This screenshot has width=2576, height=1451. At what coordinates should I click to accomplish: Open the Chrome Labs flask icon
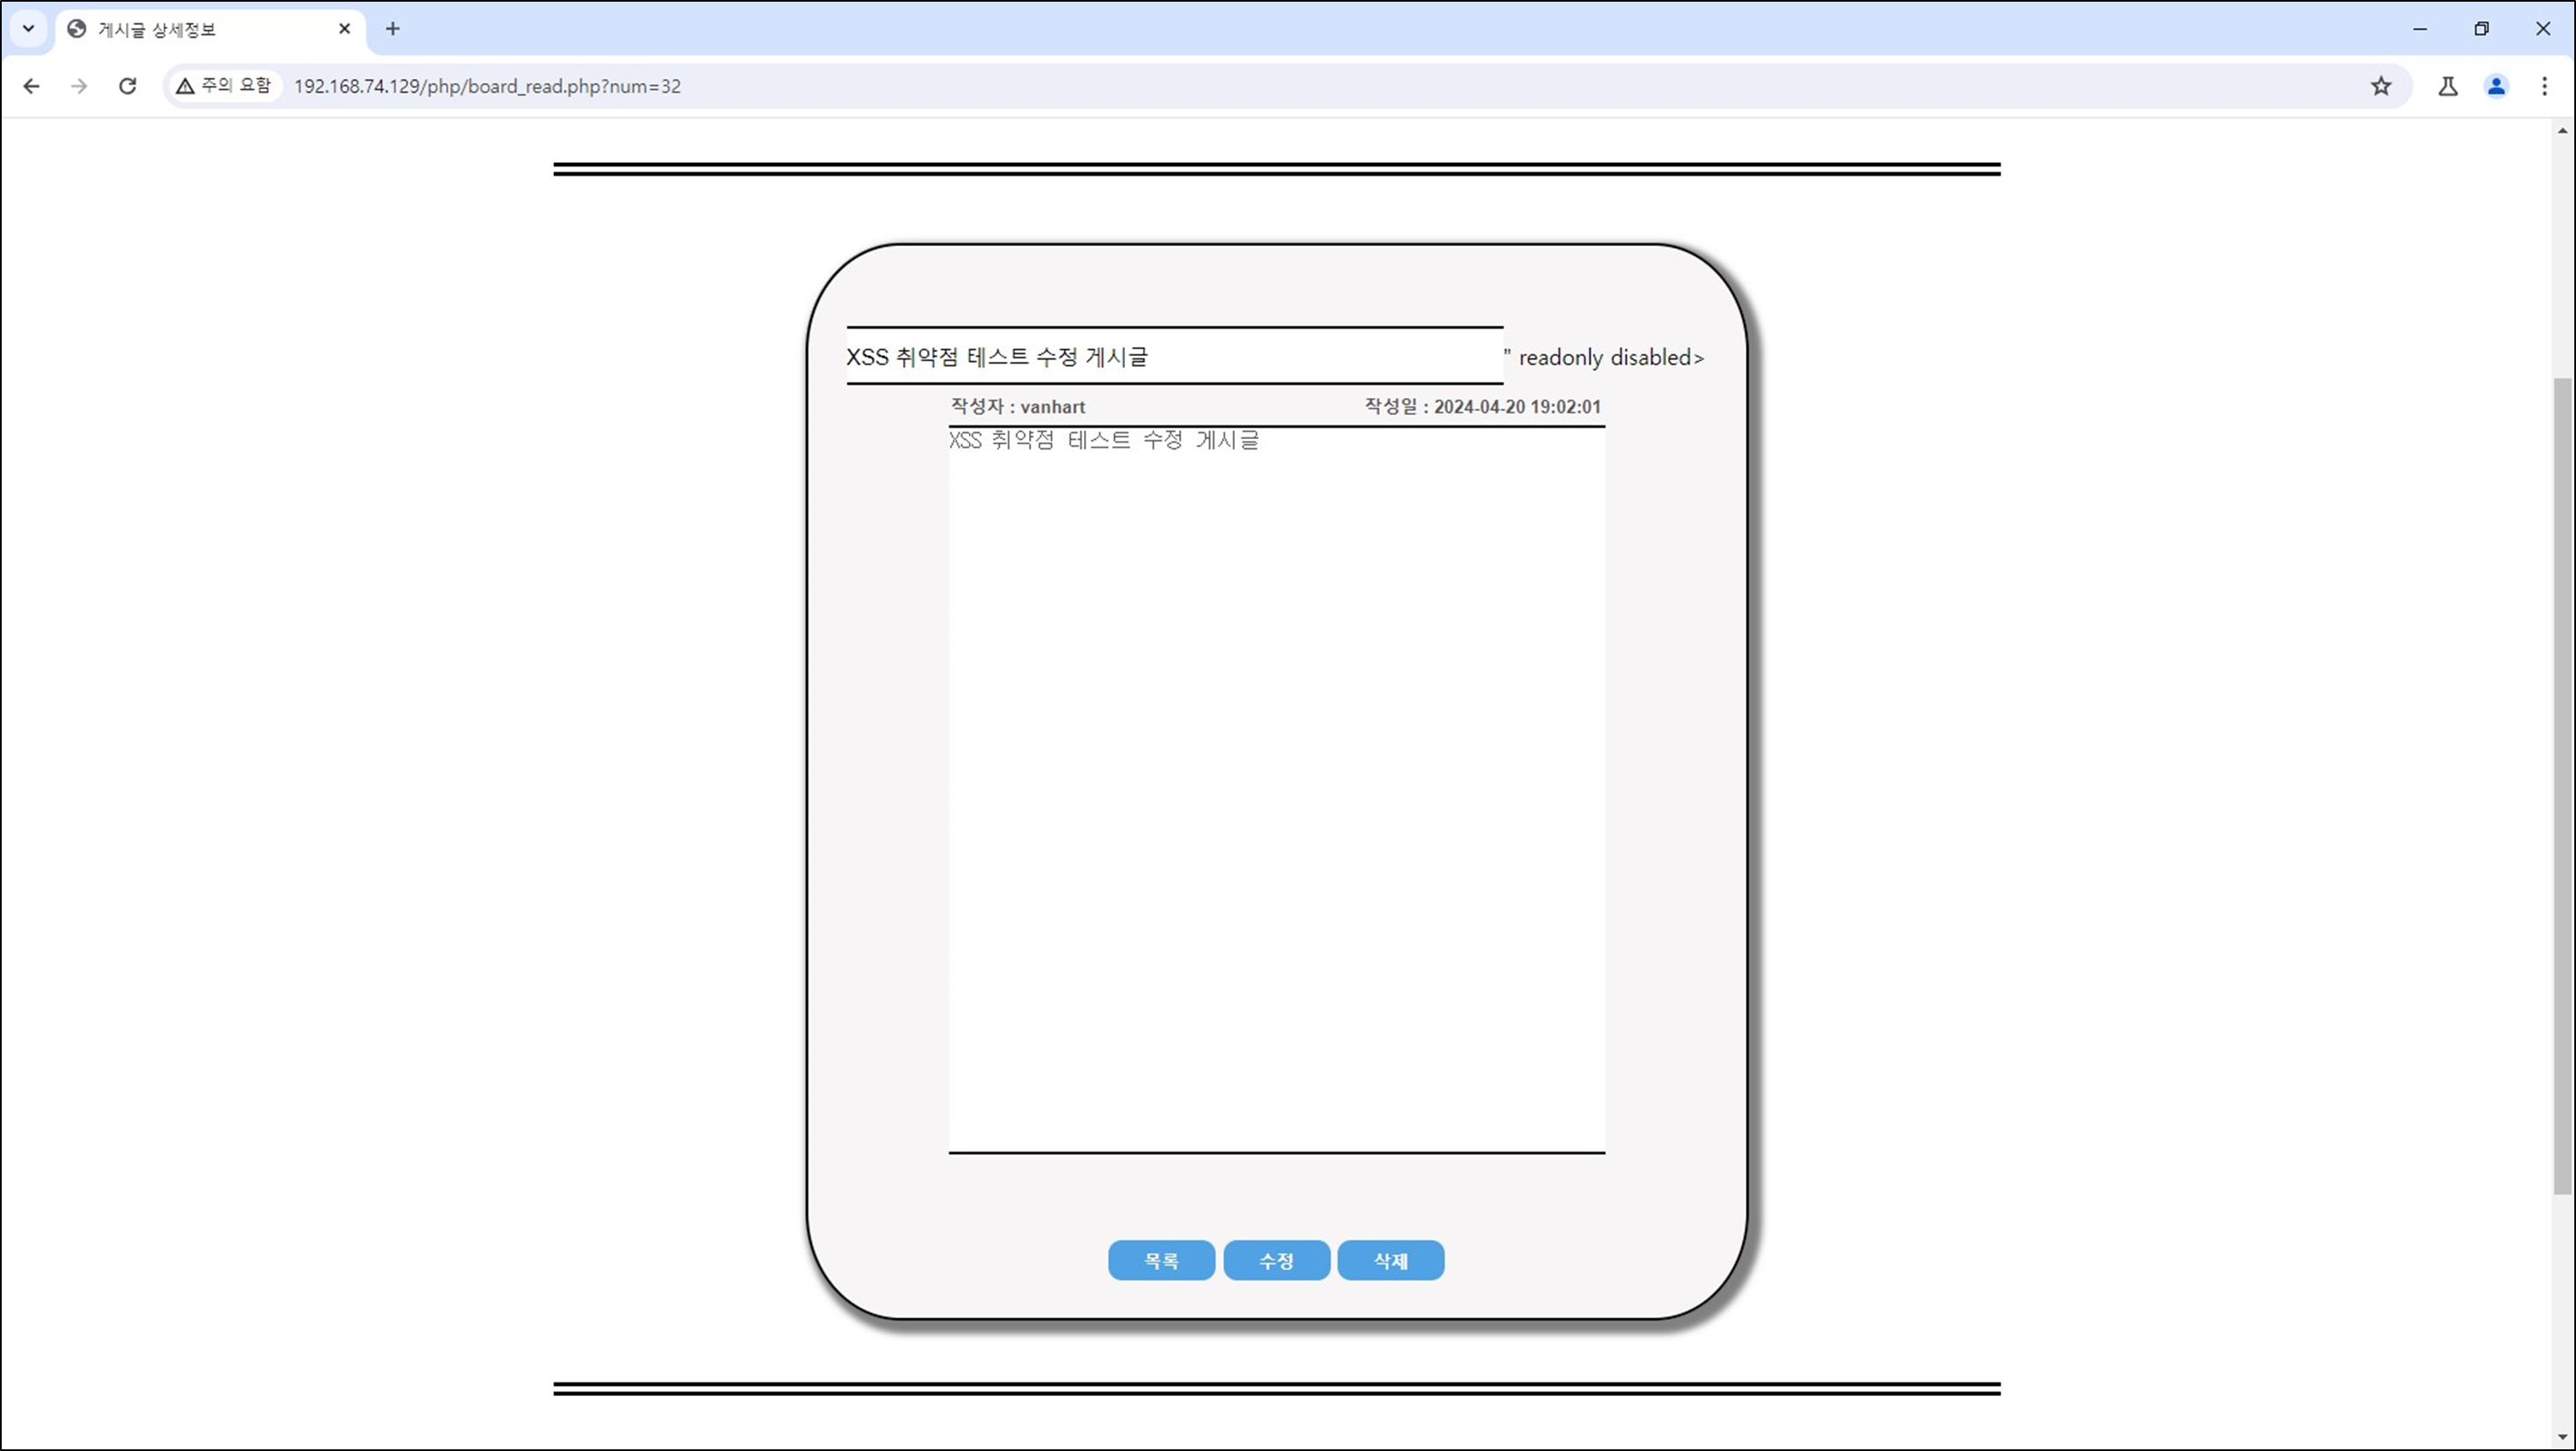coord(2448,86)
